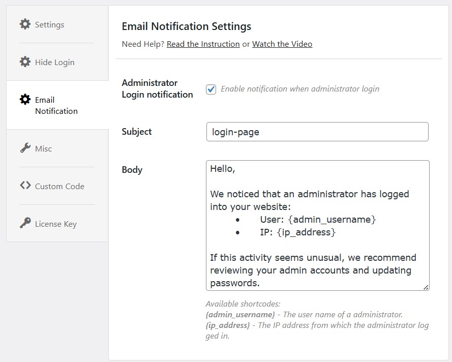452x362 pixels.
Task: Click the License Key key icon
Action: pos(24,224)
